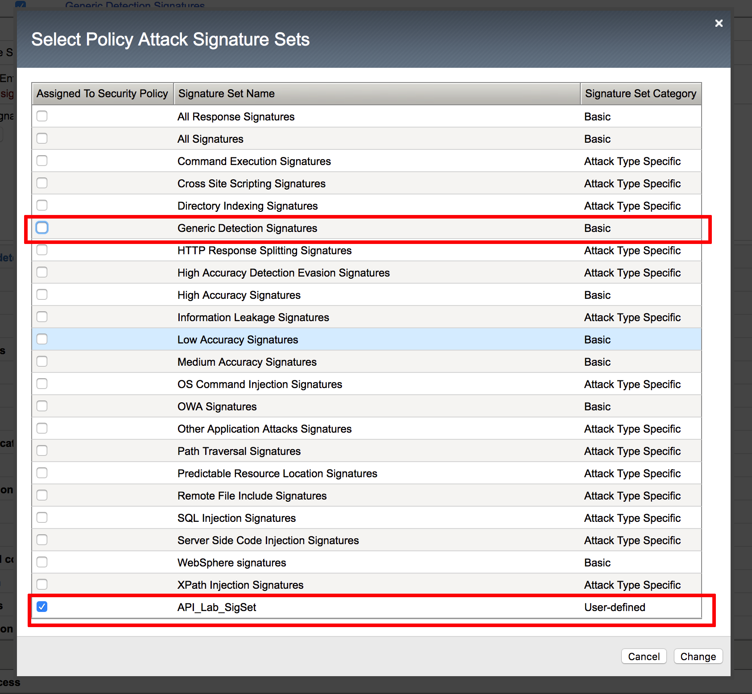The width and height of the screenshot is (752, 694).
Task: Click the Change button
Action: (698, 657)
